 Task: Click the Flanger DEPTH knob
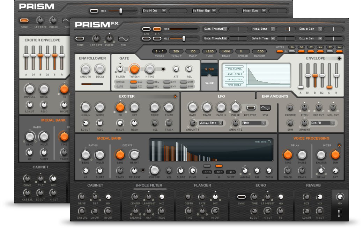(189, 197)
